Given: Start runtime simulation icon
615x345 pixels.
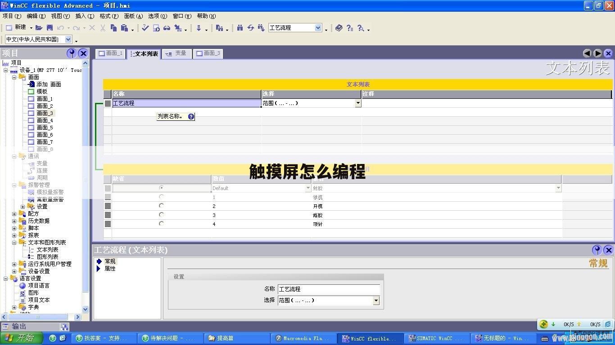Looking at the screenshot, I should pos(156,28).
